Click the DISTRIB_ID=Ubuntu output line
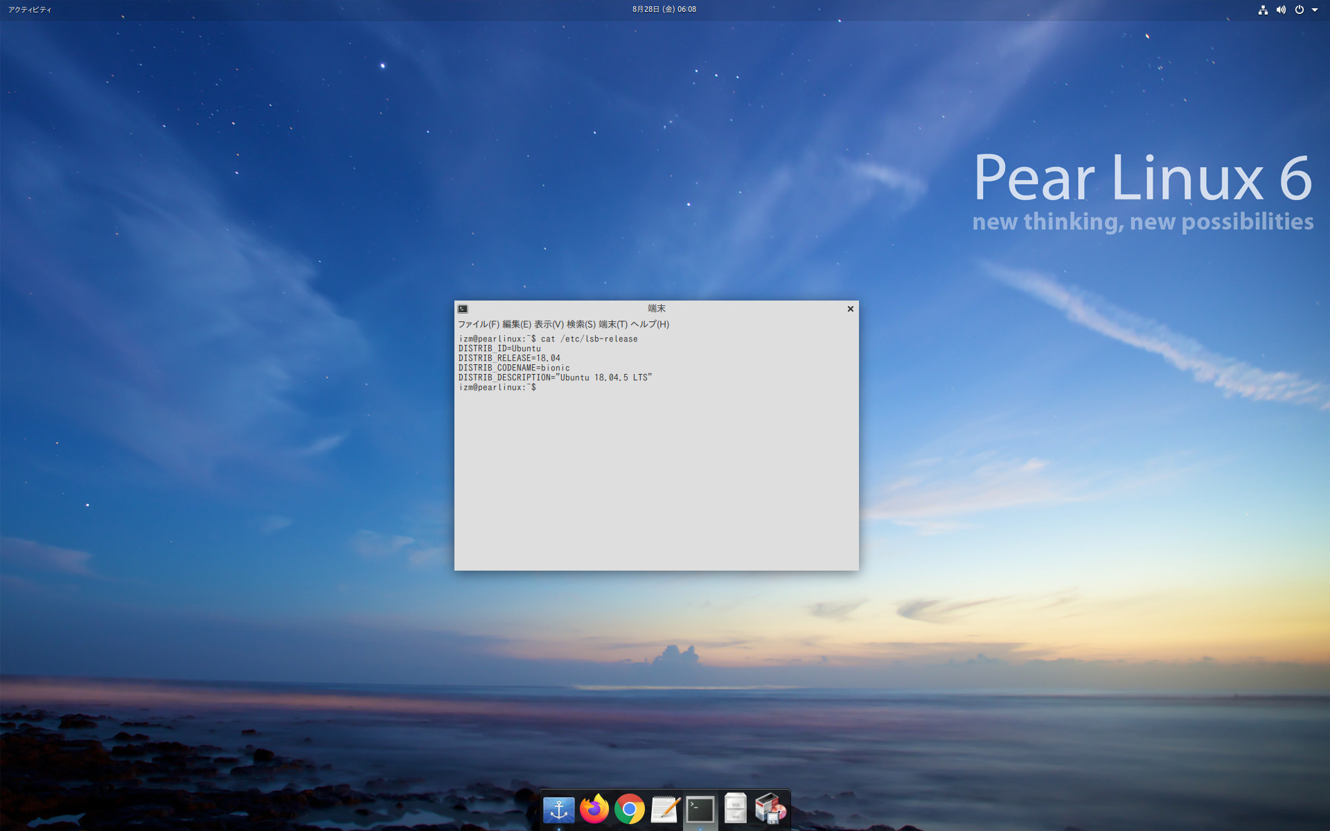 (499, 348)
